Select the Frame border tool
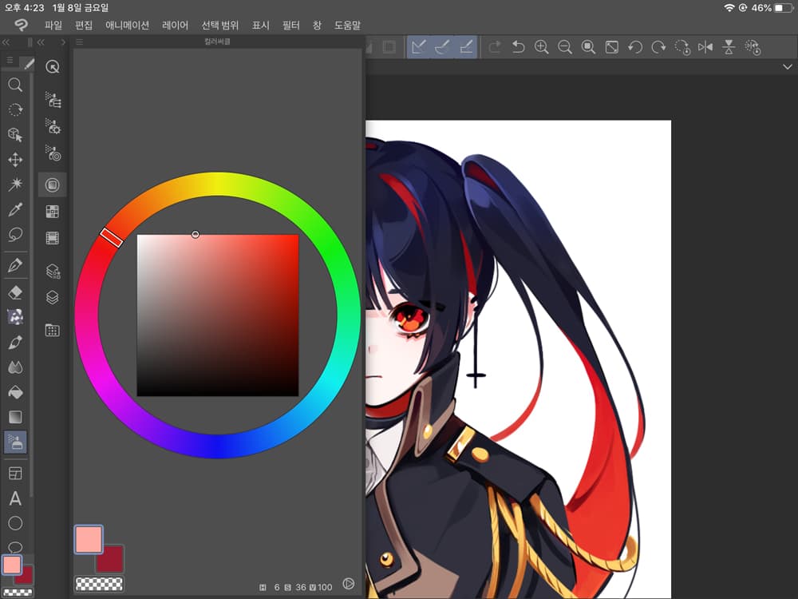This screenshot has height=599, width=798. [15, 473]
